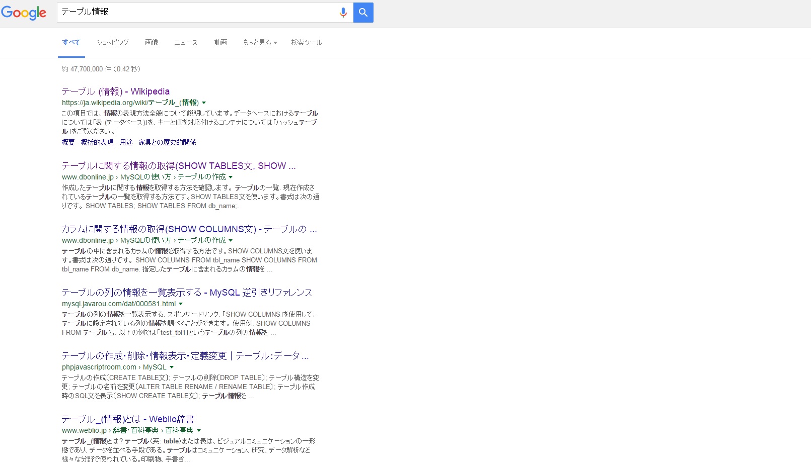Click the blue magnifier search button
Screen dimensions: 811x468
point(363,13)
